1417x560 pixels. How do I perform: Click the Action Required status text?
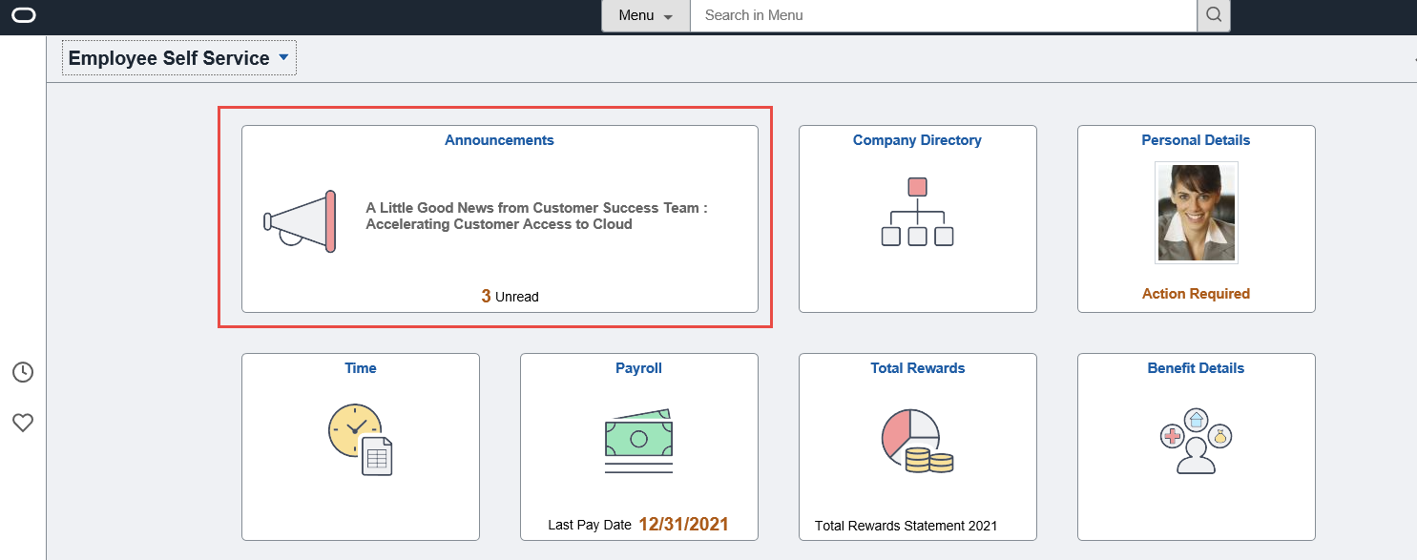tap(1196, 294)
